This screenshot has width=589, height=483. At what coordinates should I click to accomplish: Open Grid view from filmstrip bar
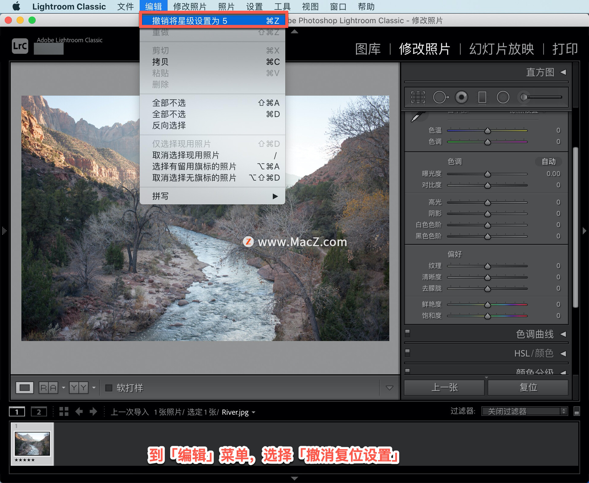64,412
